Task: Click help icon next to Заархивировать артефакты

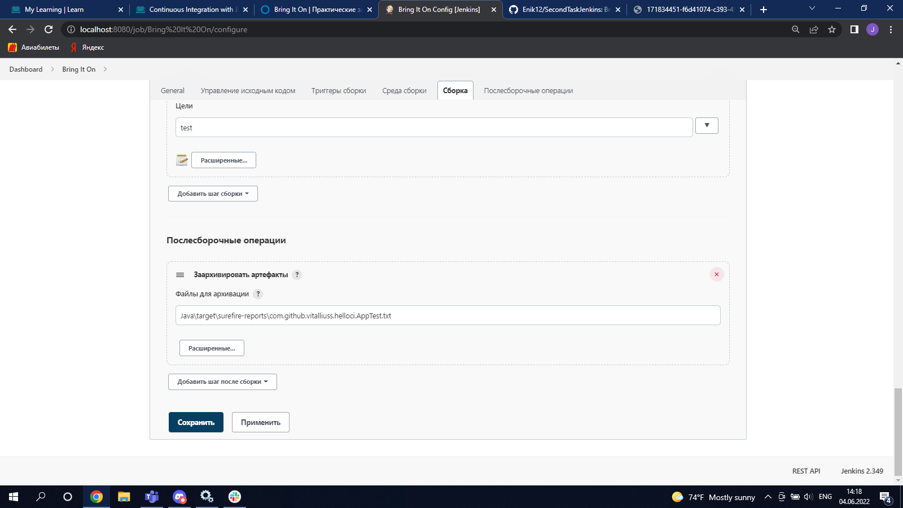Action: [297, 275]
